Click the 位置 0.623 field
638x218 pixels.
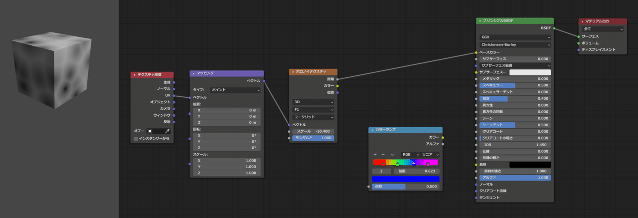coord(417,171)
